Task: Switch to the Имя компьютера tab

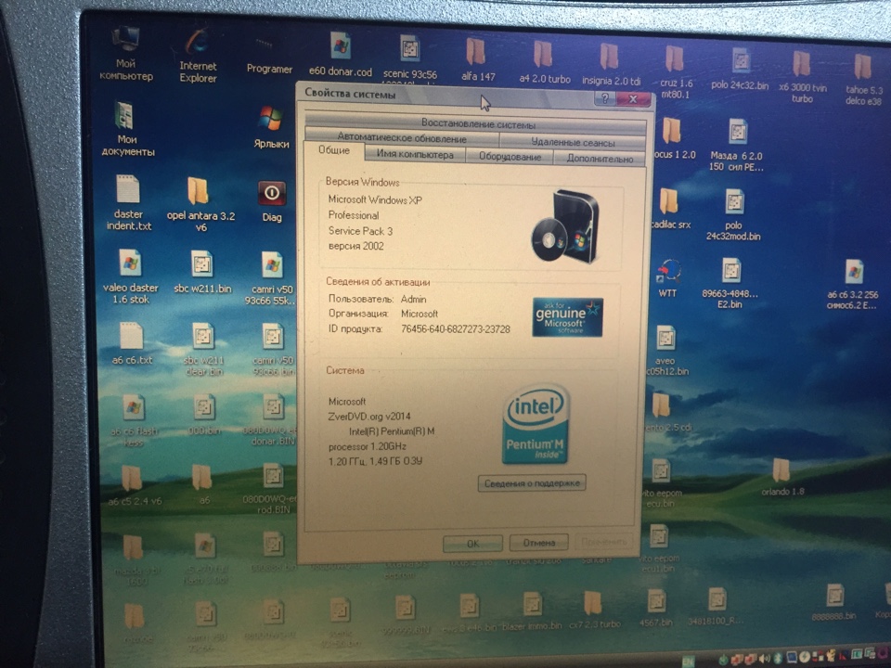Action: pos(415,154)
